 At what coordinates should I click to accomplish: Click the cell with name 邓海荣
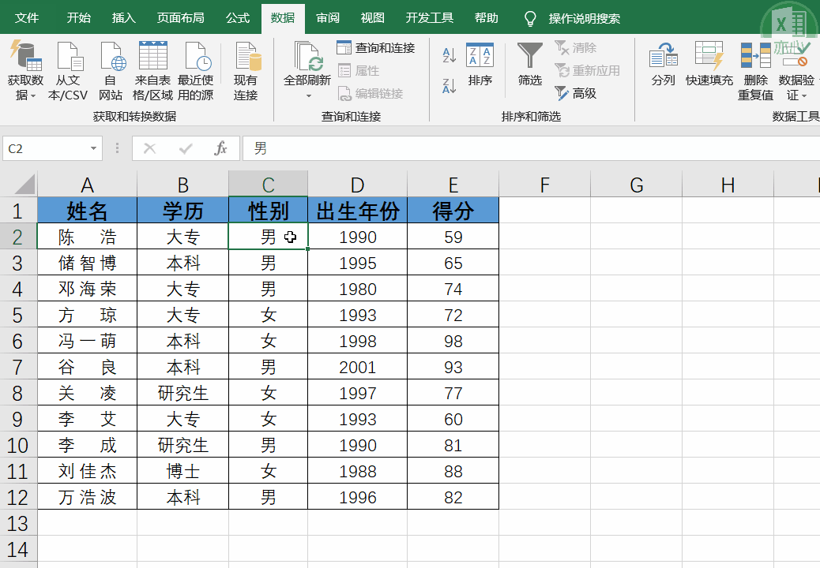[x=88, y=289]
